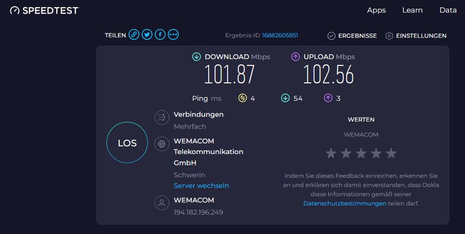Viewport: 465px width, 234px height.
Task: Rate WEMACOM five stars
Action: pyautogui.click(x=391, y=153)
